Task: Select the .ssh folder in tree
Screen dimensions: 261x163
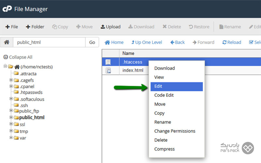Action: [24, 105]
